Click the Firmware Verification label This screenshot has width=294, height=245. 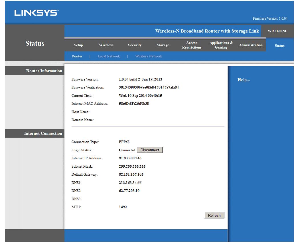pos(88,87)
